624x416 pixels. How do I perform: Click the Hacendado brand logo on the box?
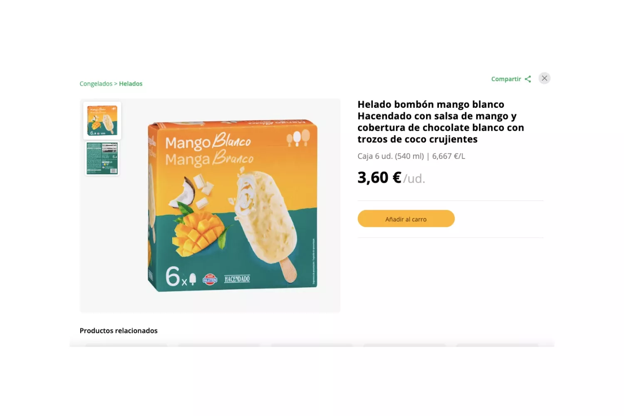click(237, 279)
